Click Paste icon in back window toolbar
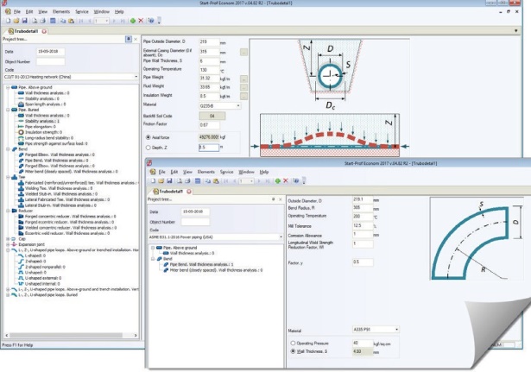 (71, 21)
